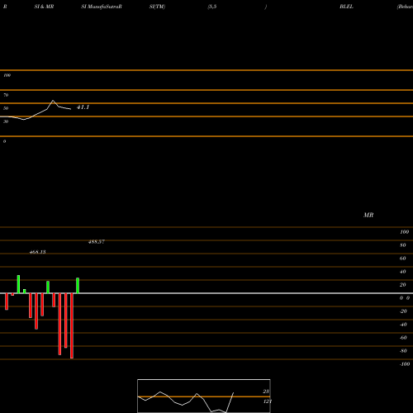Click the last green histogram bar
This screenshot has width=413, height=413.
pos(78,286)
